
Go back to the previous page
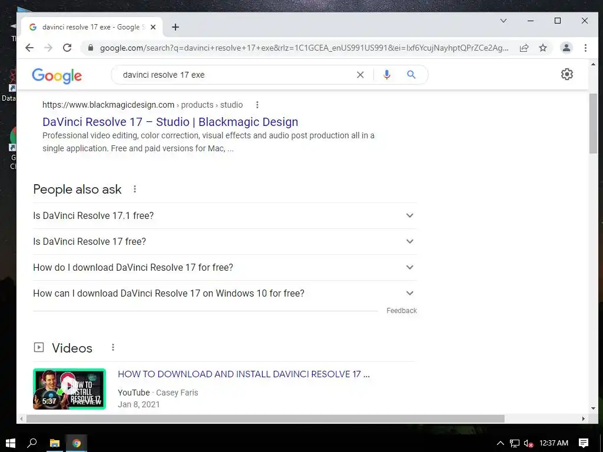29,48
